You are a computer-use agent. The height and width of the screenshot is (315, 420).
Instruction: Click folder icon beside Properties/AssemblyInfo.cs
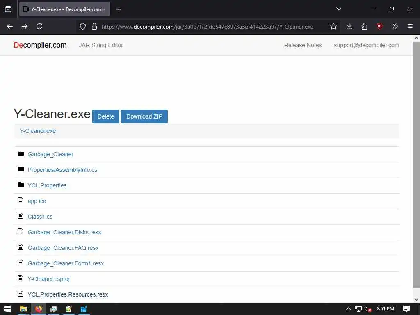click(21, 169)
